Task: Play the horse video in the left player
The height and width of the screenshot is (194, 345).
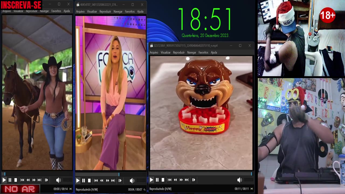Action: click(x=4, y=180)
